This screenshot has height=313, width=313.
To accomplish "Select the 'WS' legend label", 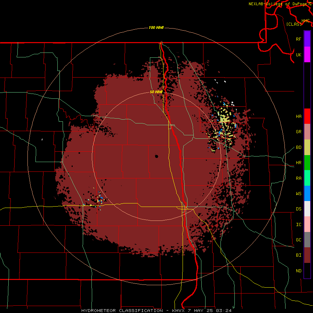I will [x=299, y=194].
